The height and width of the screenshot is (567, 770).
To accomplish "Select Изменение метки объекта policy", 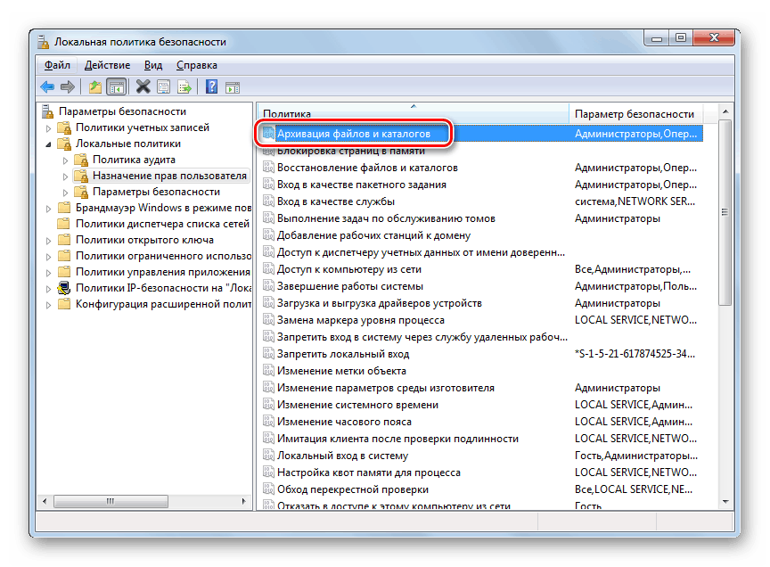I will pyautogui.click(x=341, y=371).
